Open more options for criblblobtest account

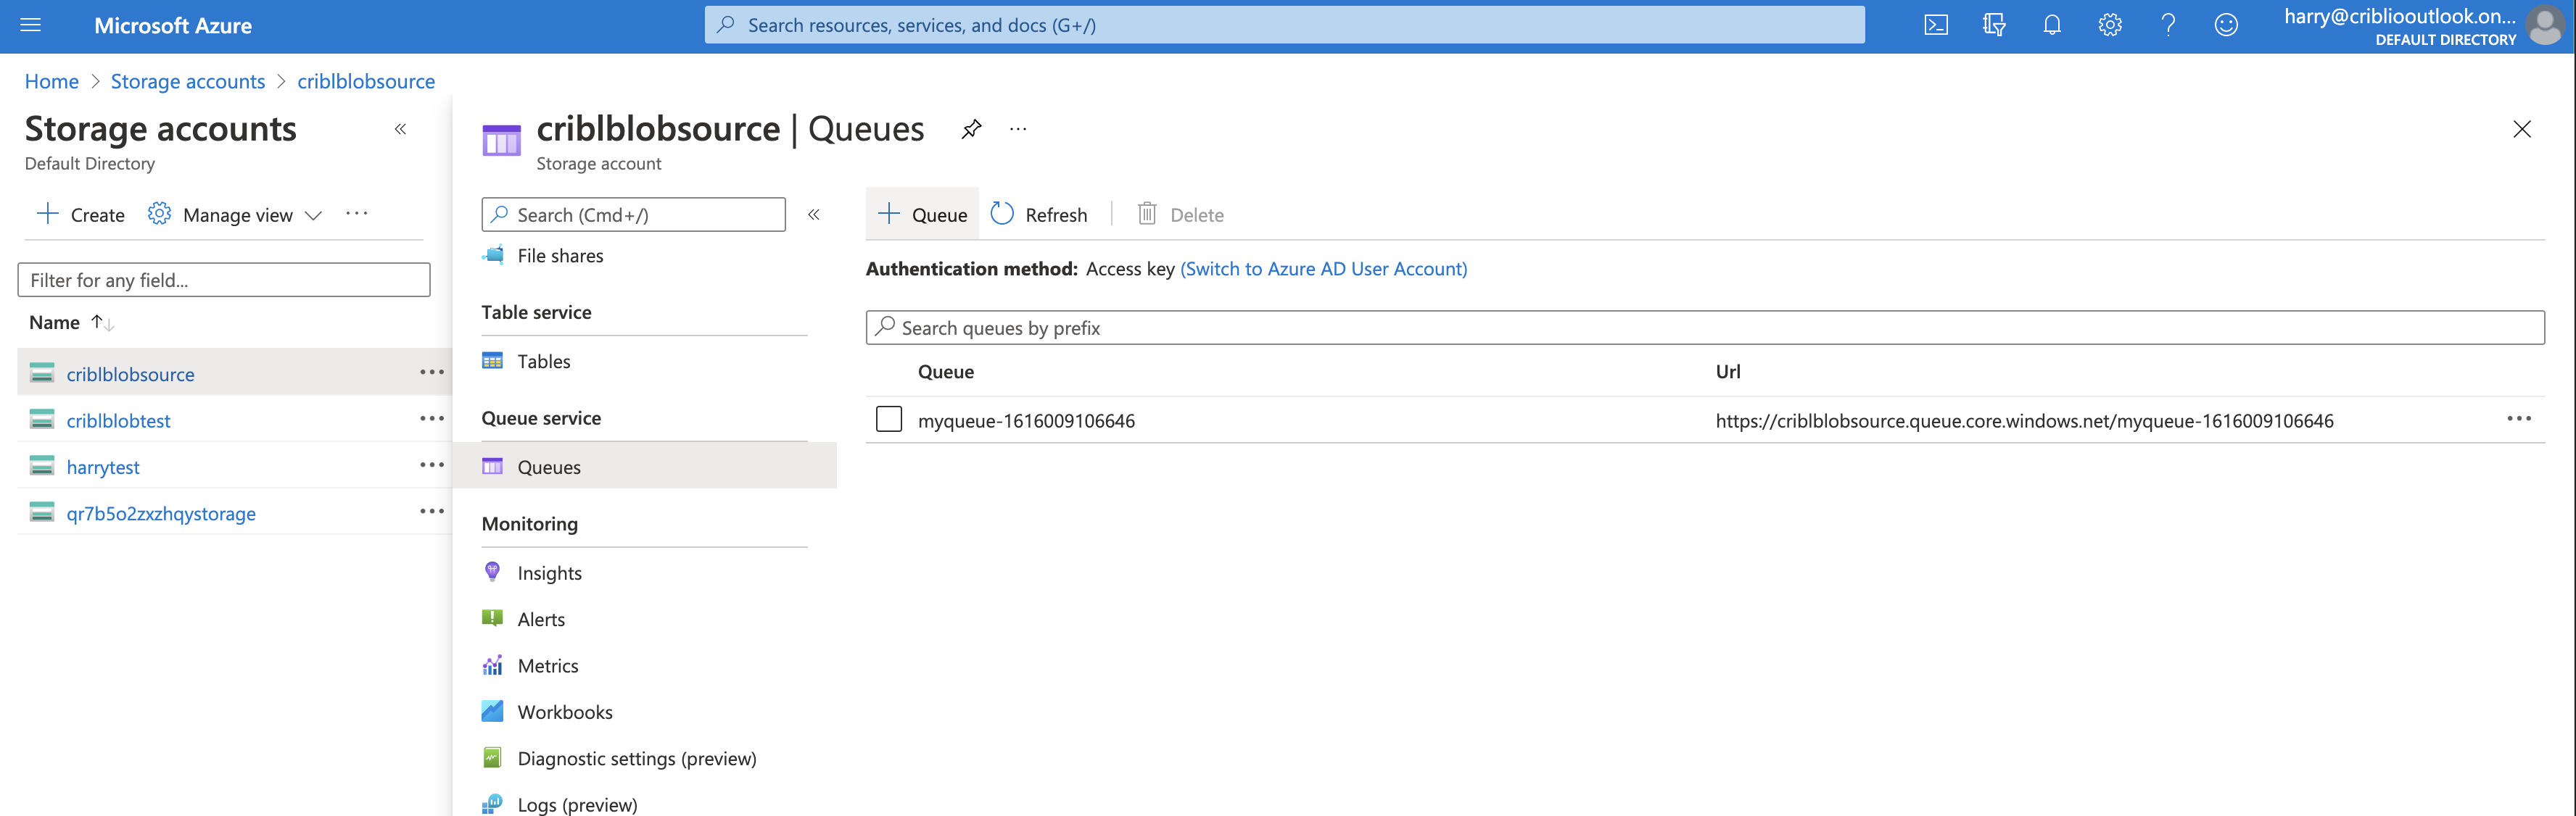432,418
